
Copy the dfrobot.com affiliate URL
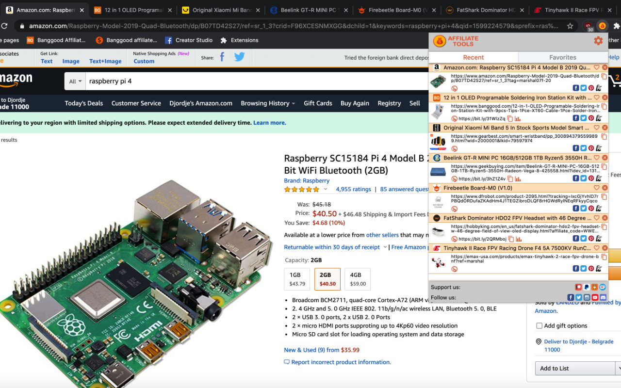pos(604,197)
